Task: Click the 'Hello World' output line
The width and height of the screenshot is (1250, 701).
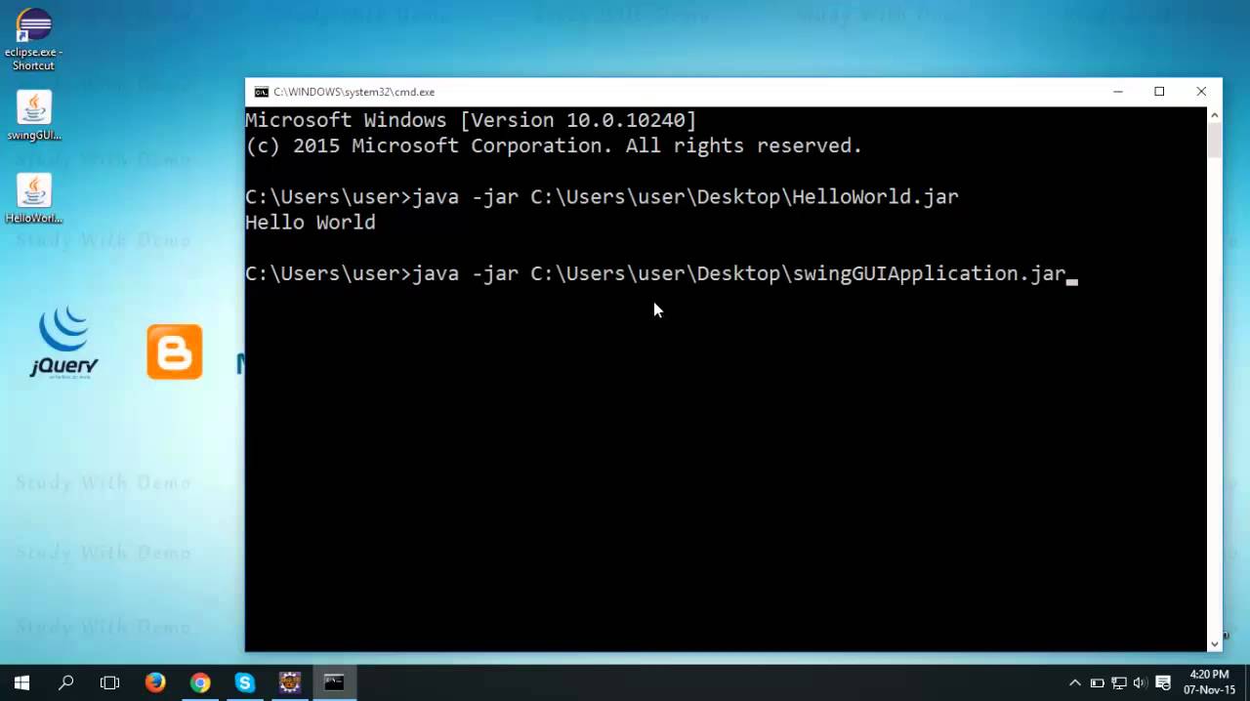Action: tap(311, 223)
